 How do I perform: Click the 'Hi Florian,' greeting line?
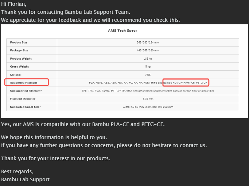coord(13,4)
